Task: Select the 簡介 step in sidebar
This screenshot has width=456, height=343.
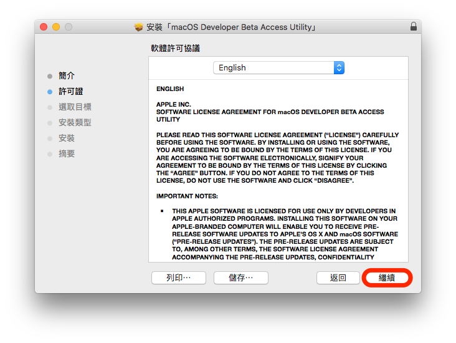Action: pos(67,76)
